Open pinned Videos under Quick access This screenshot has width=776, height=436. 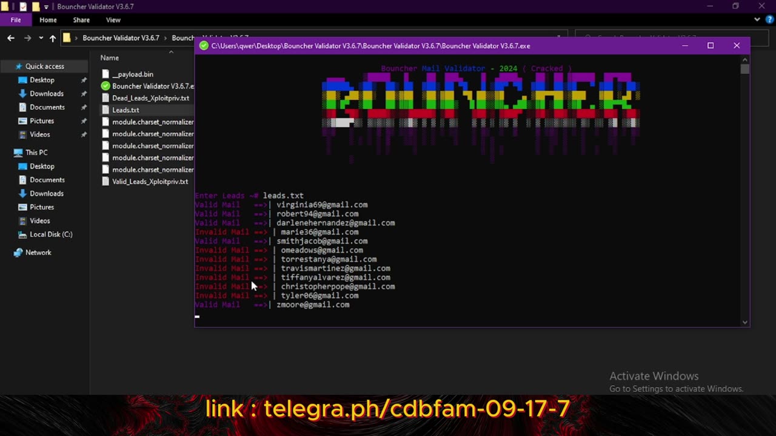coord(40,134)
